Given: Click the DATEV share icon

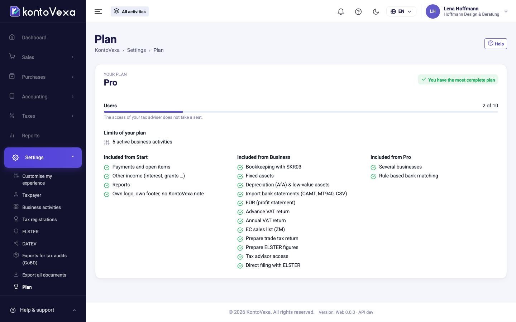Looking at the screenshot, I should [16, 243].
